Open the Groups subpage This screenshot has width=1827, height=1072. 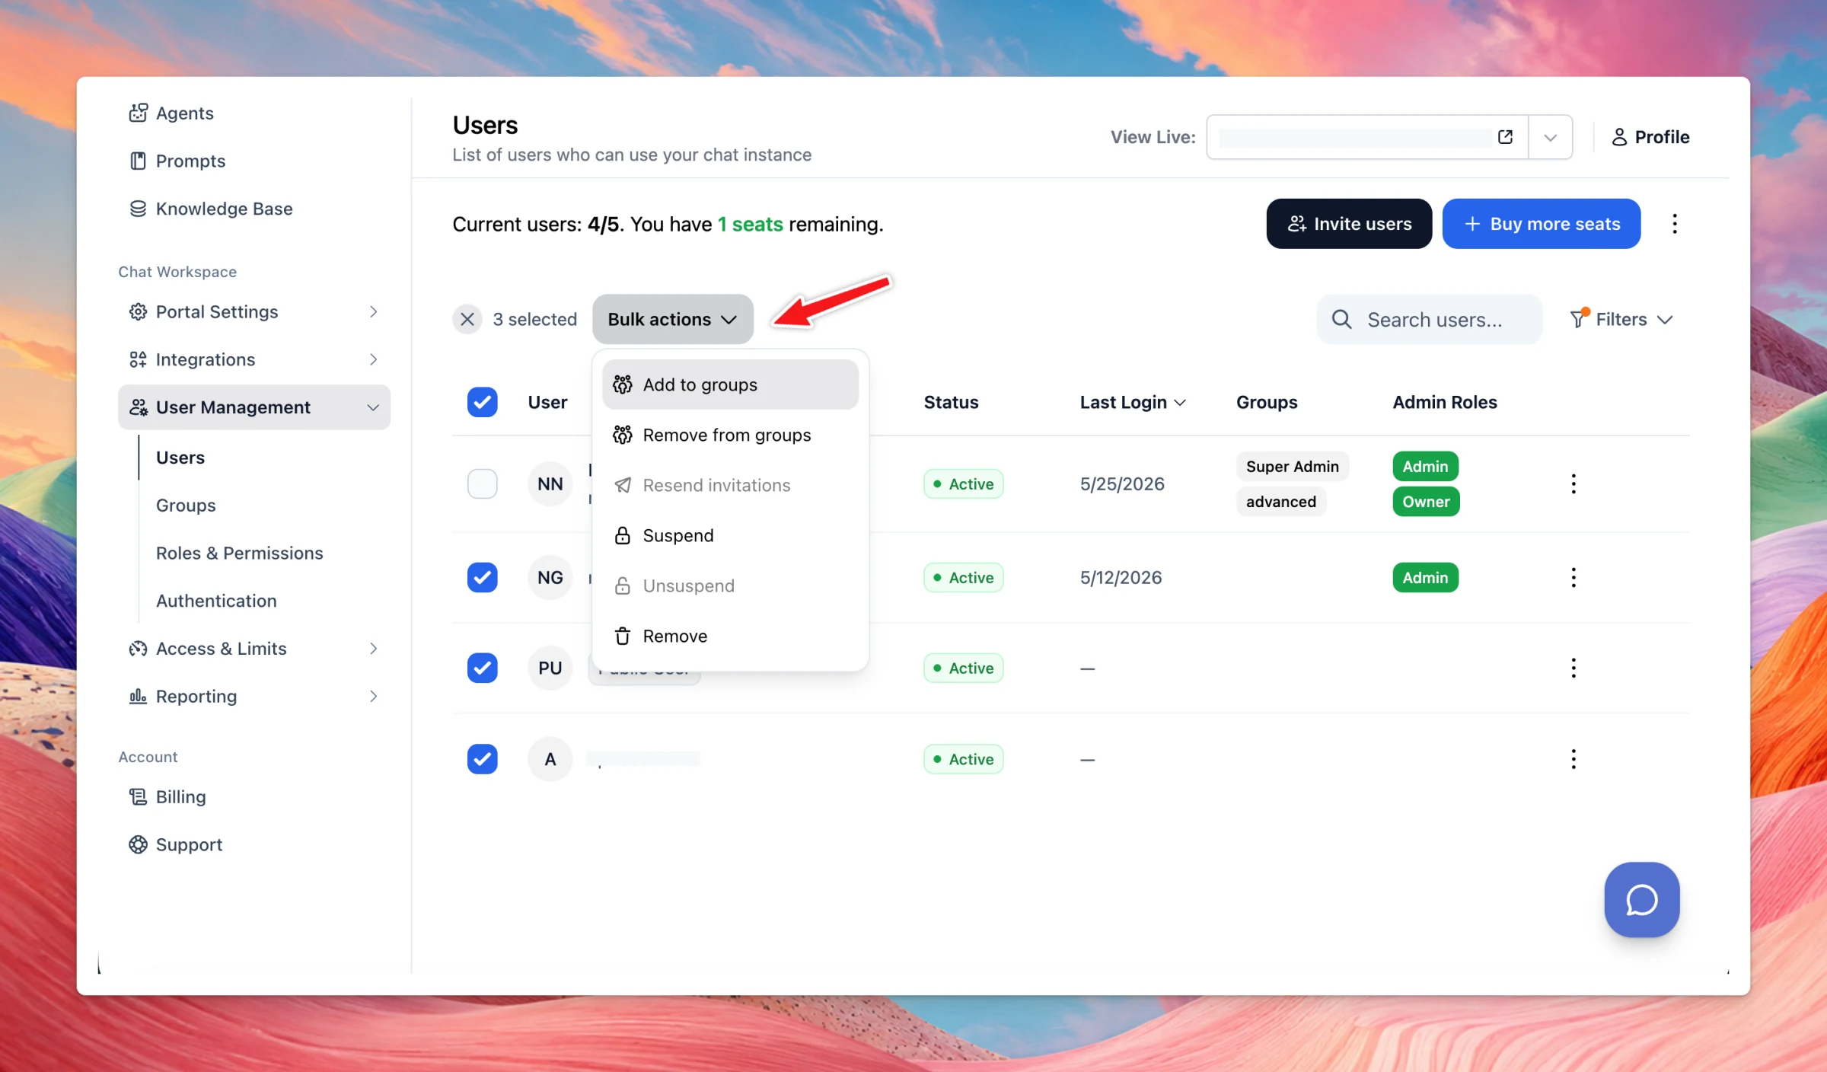186,506
